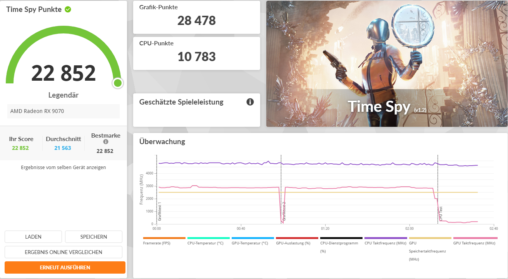Toggle CPU-Dienstprogramm legend swatch
The height and width of the screenshot is (279, 508).
[341, 238]
